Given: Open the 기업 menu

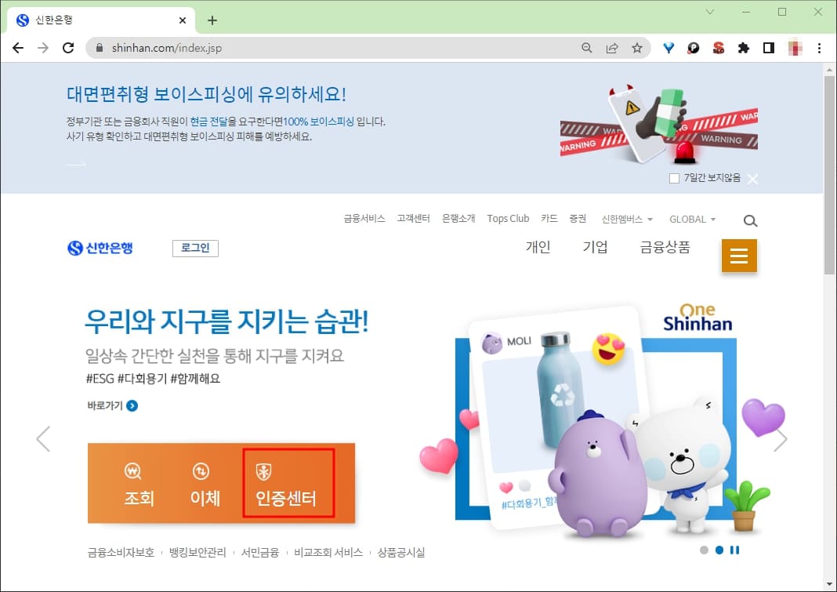Looking at the screenshot, I should point(595,247).
